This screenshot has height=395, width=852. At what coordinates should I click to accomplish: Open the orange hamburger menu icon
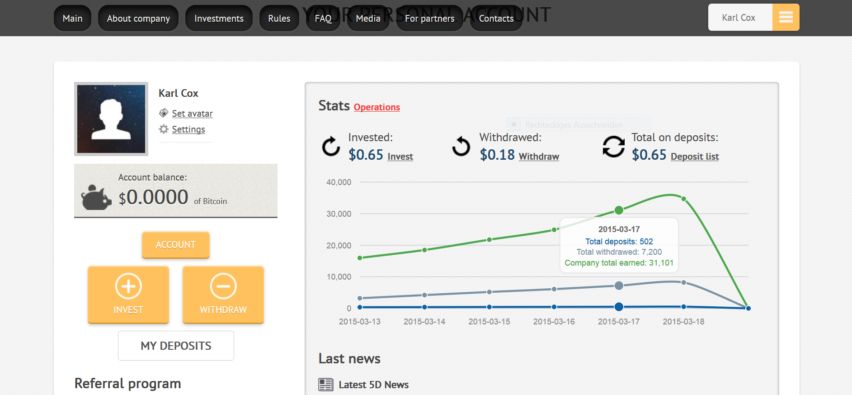[786, 17]
